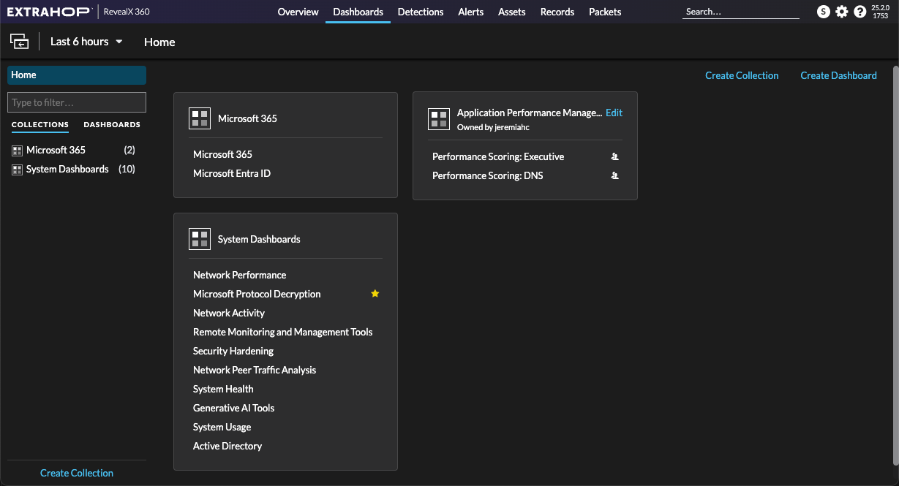The image size is (899, 486).
Task: Open System Settings gear icon
Action: 842,12
